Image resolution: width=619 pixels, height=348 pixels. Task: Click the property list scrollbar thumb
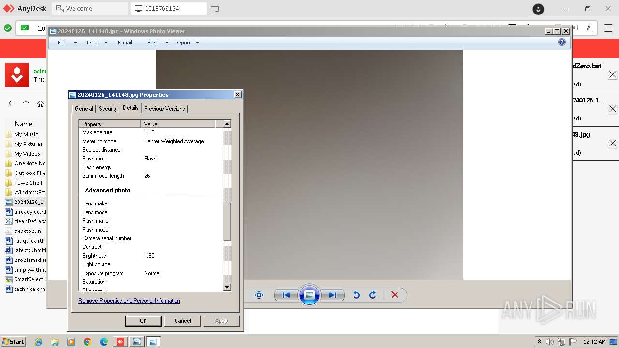click(227, 221)
